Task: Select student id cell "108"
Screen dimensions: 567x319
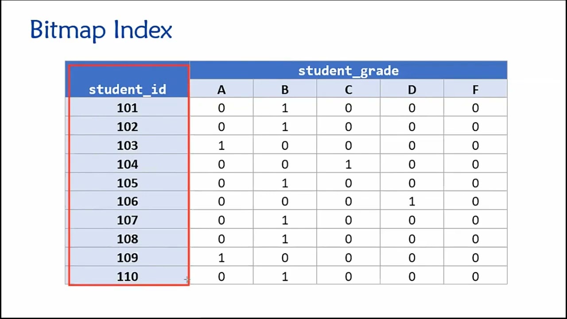Action: [x=128, y=238]
